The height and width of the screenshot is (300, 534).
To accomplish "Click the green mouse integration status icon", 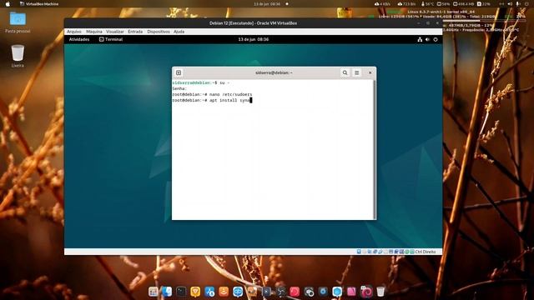I will tap(406, 252).
